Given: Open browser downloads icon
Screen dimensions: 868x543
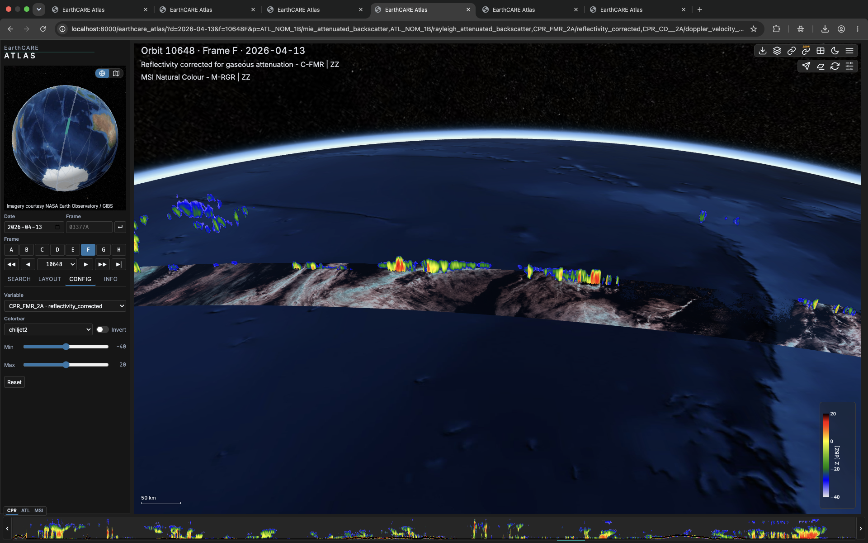Looking at the screenshot, I should (x=825, y=29).
